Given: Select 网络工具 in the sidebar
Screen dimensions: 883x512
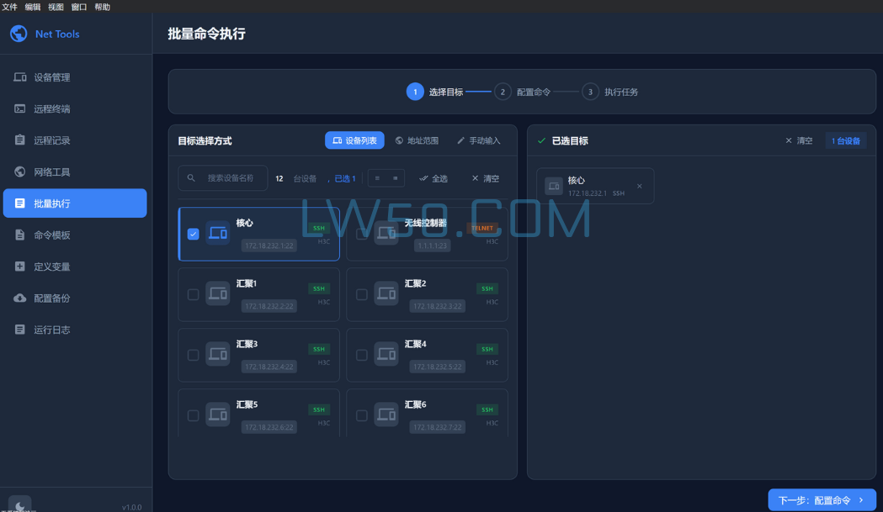Looking at the screenshot, I should 74,171.
